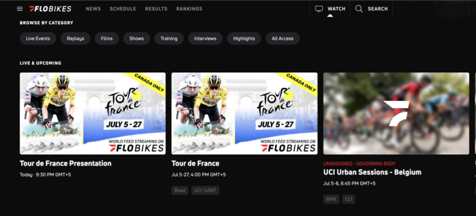Screen dimensions: 476x216
Task: Select the Training category
Action: click(x=169, y=39)
